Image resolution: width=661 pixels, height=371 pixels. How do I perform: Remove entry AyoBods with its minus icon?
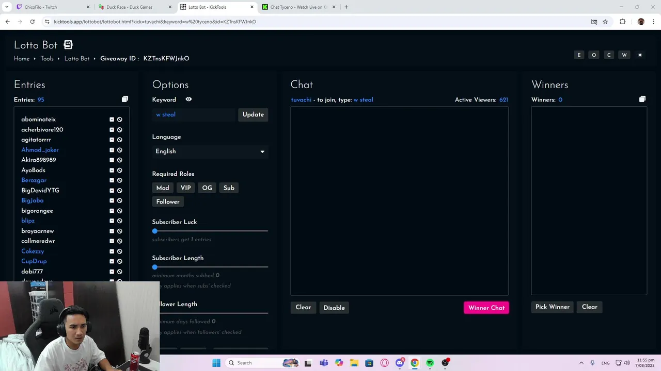pos(112,170)
